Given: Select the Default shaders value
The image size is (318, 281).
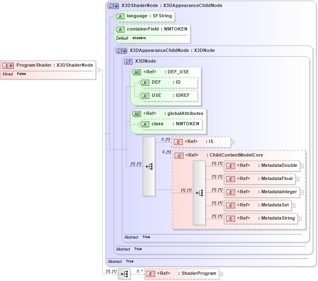Looking at the screenshot, I should pos(131,38).
